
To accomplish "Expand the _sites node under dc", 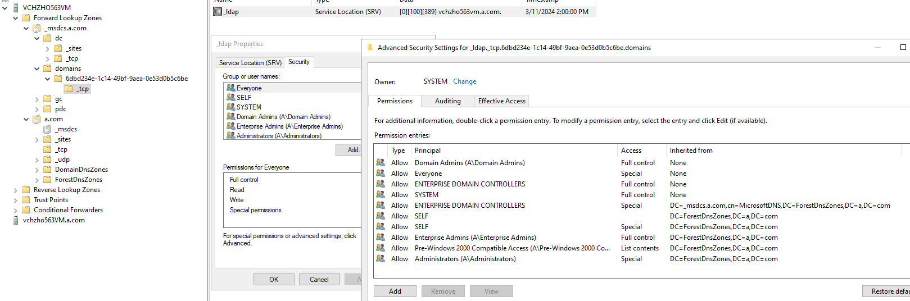I will pos(48,48).
